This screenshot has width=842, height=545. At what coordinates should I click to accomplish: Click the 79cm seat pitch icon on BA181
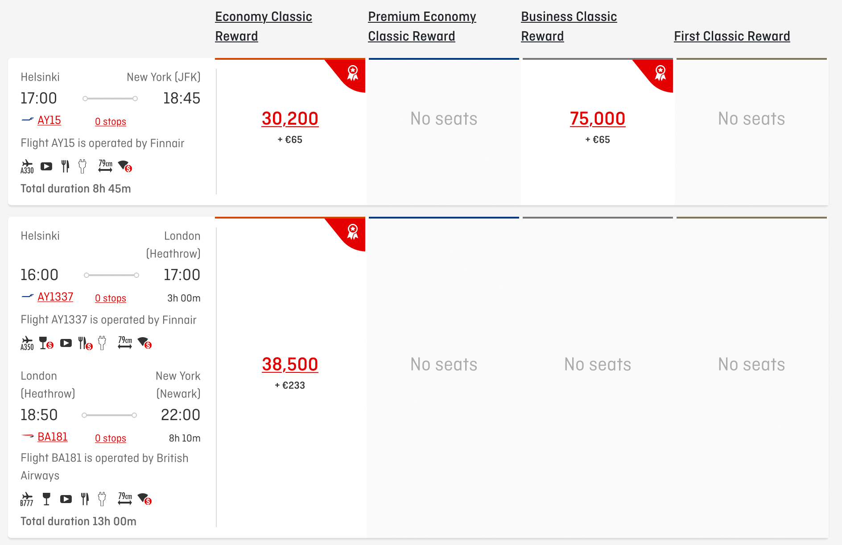point(125,499)
